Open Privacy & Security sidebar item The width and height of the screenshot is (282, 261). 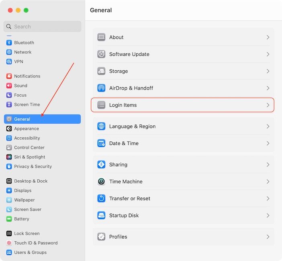pyautogui.click(x=33, y=167)
